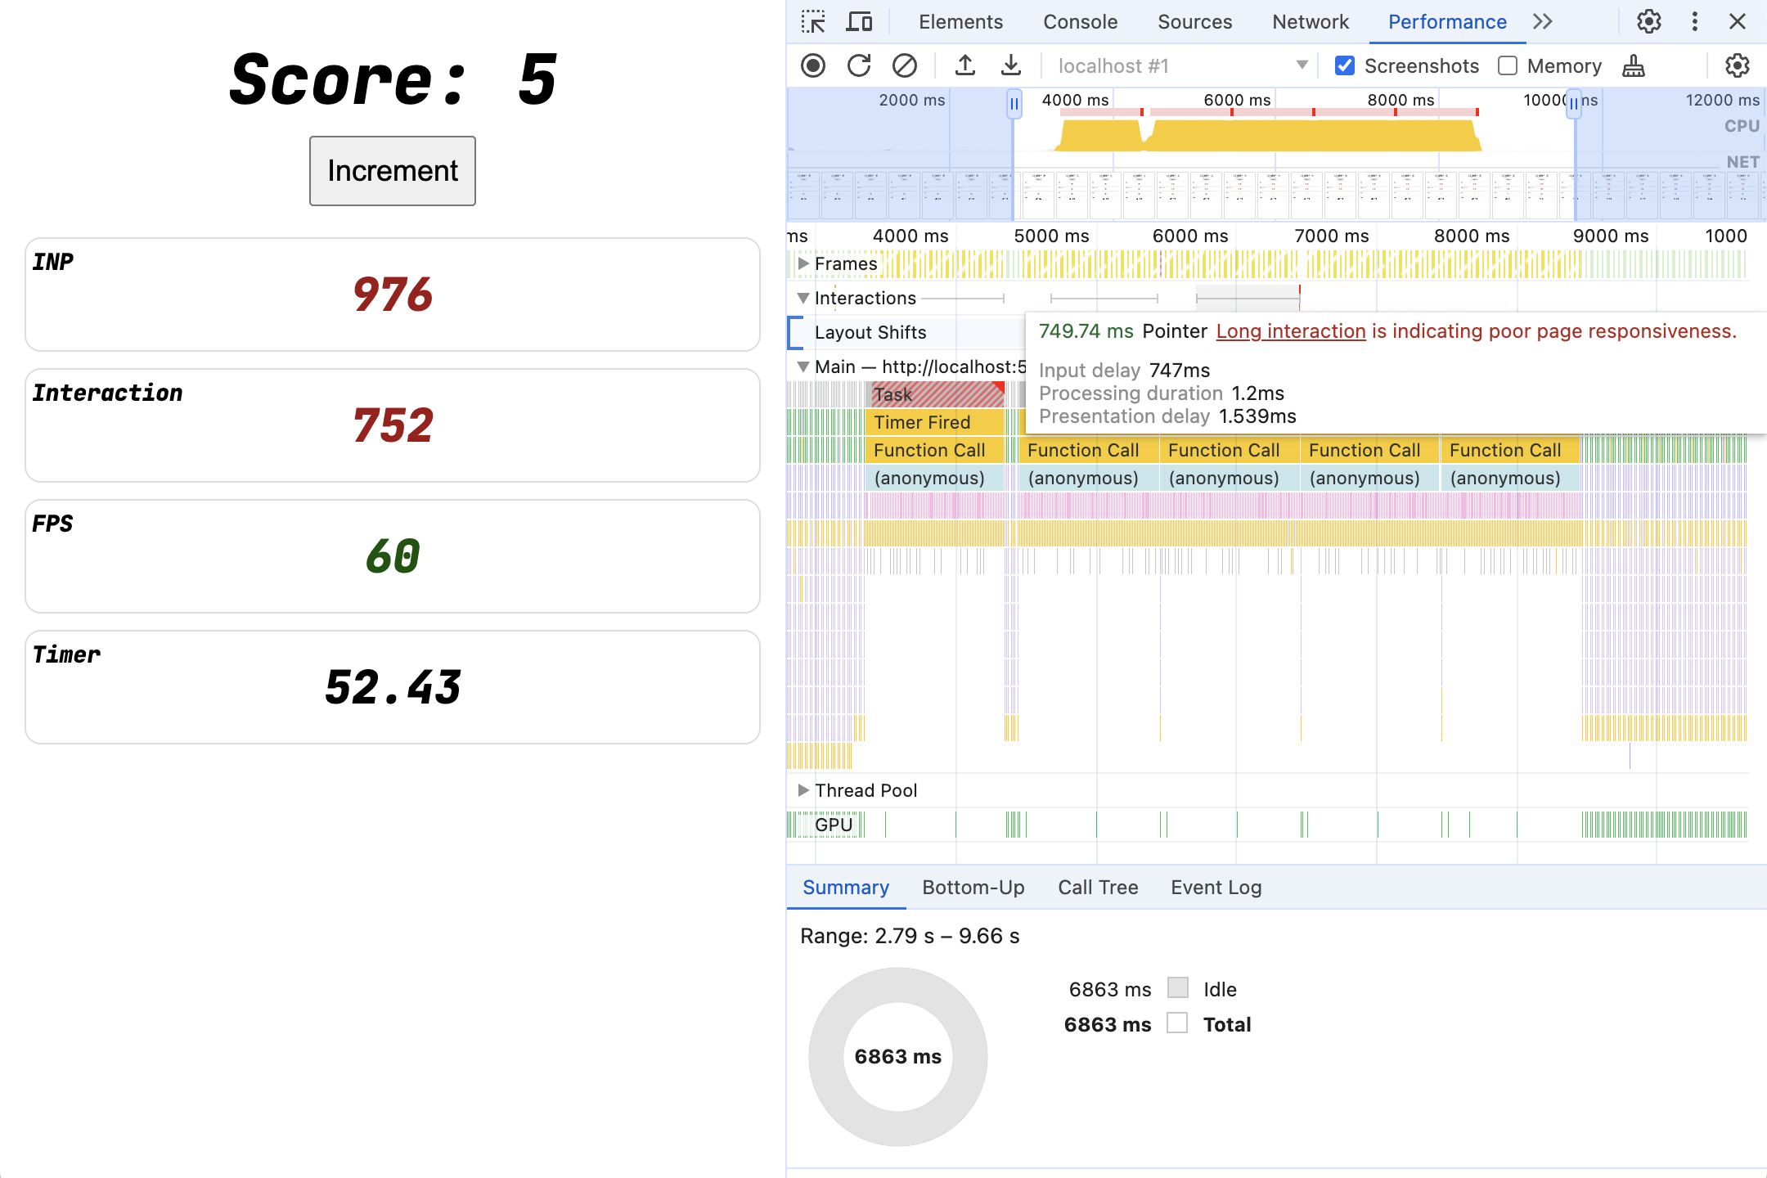Click the inspect element picker icon

812,22
